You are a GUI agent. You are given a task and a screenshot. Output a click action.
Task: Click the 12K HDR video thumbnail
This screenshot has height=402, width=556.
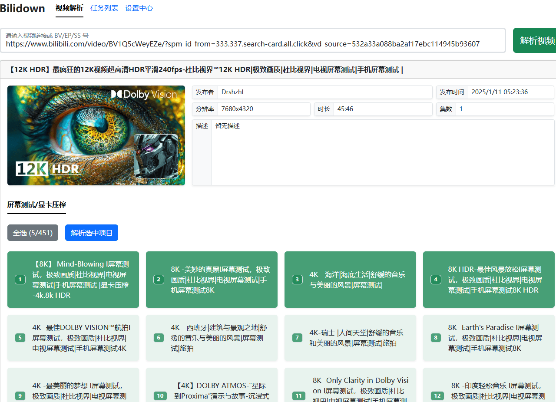tap(96, 135)
